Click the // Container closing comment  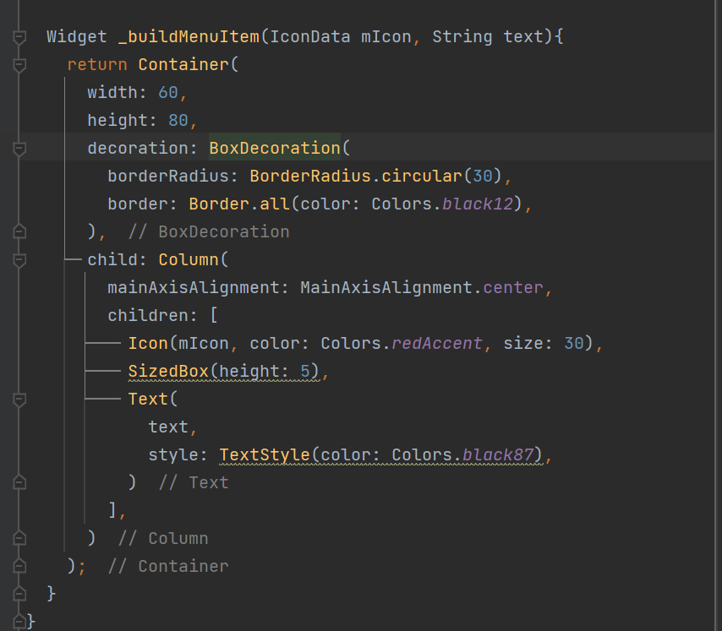pyautogui.click(x=168, y=566)
